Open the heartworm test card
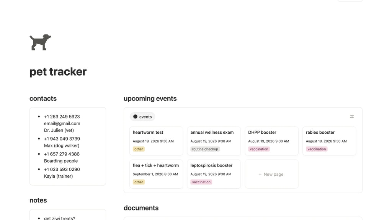Image resolution: width=392 pixels, height=220 pixels. [x=156, y=141]
